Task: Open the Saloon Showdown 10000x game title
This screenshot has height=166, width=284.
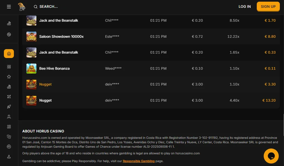Action: point(61,36)
